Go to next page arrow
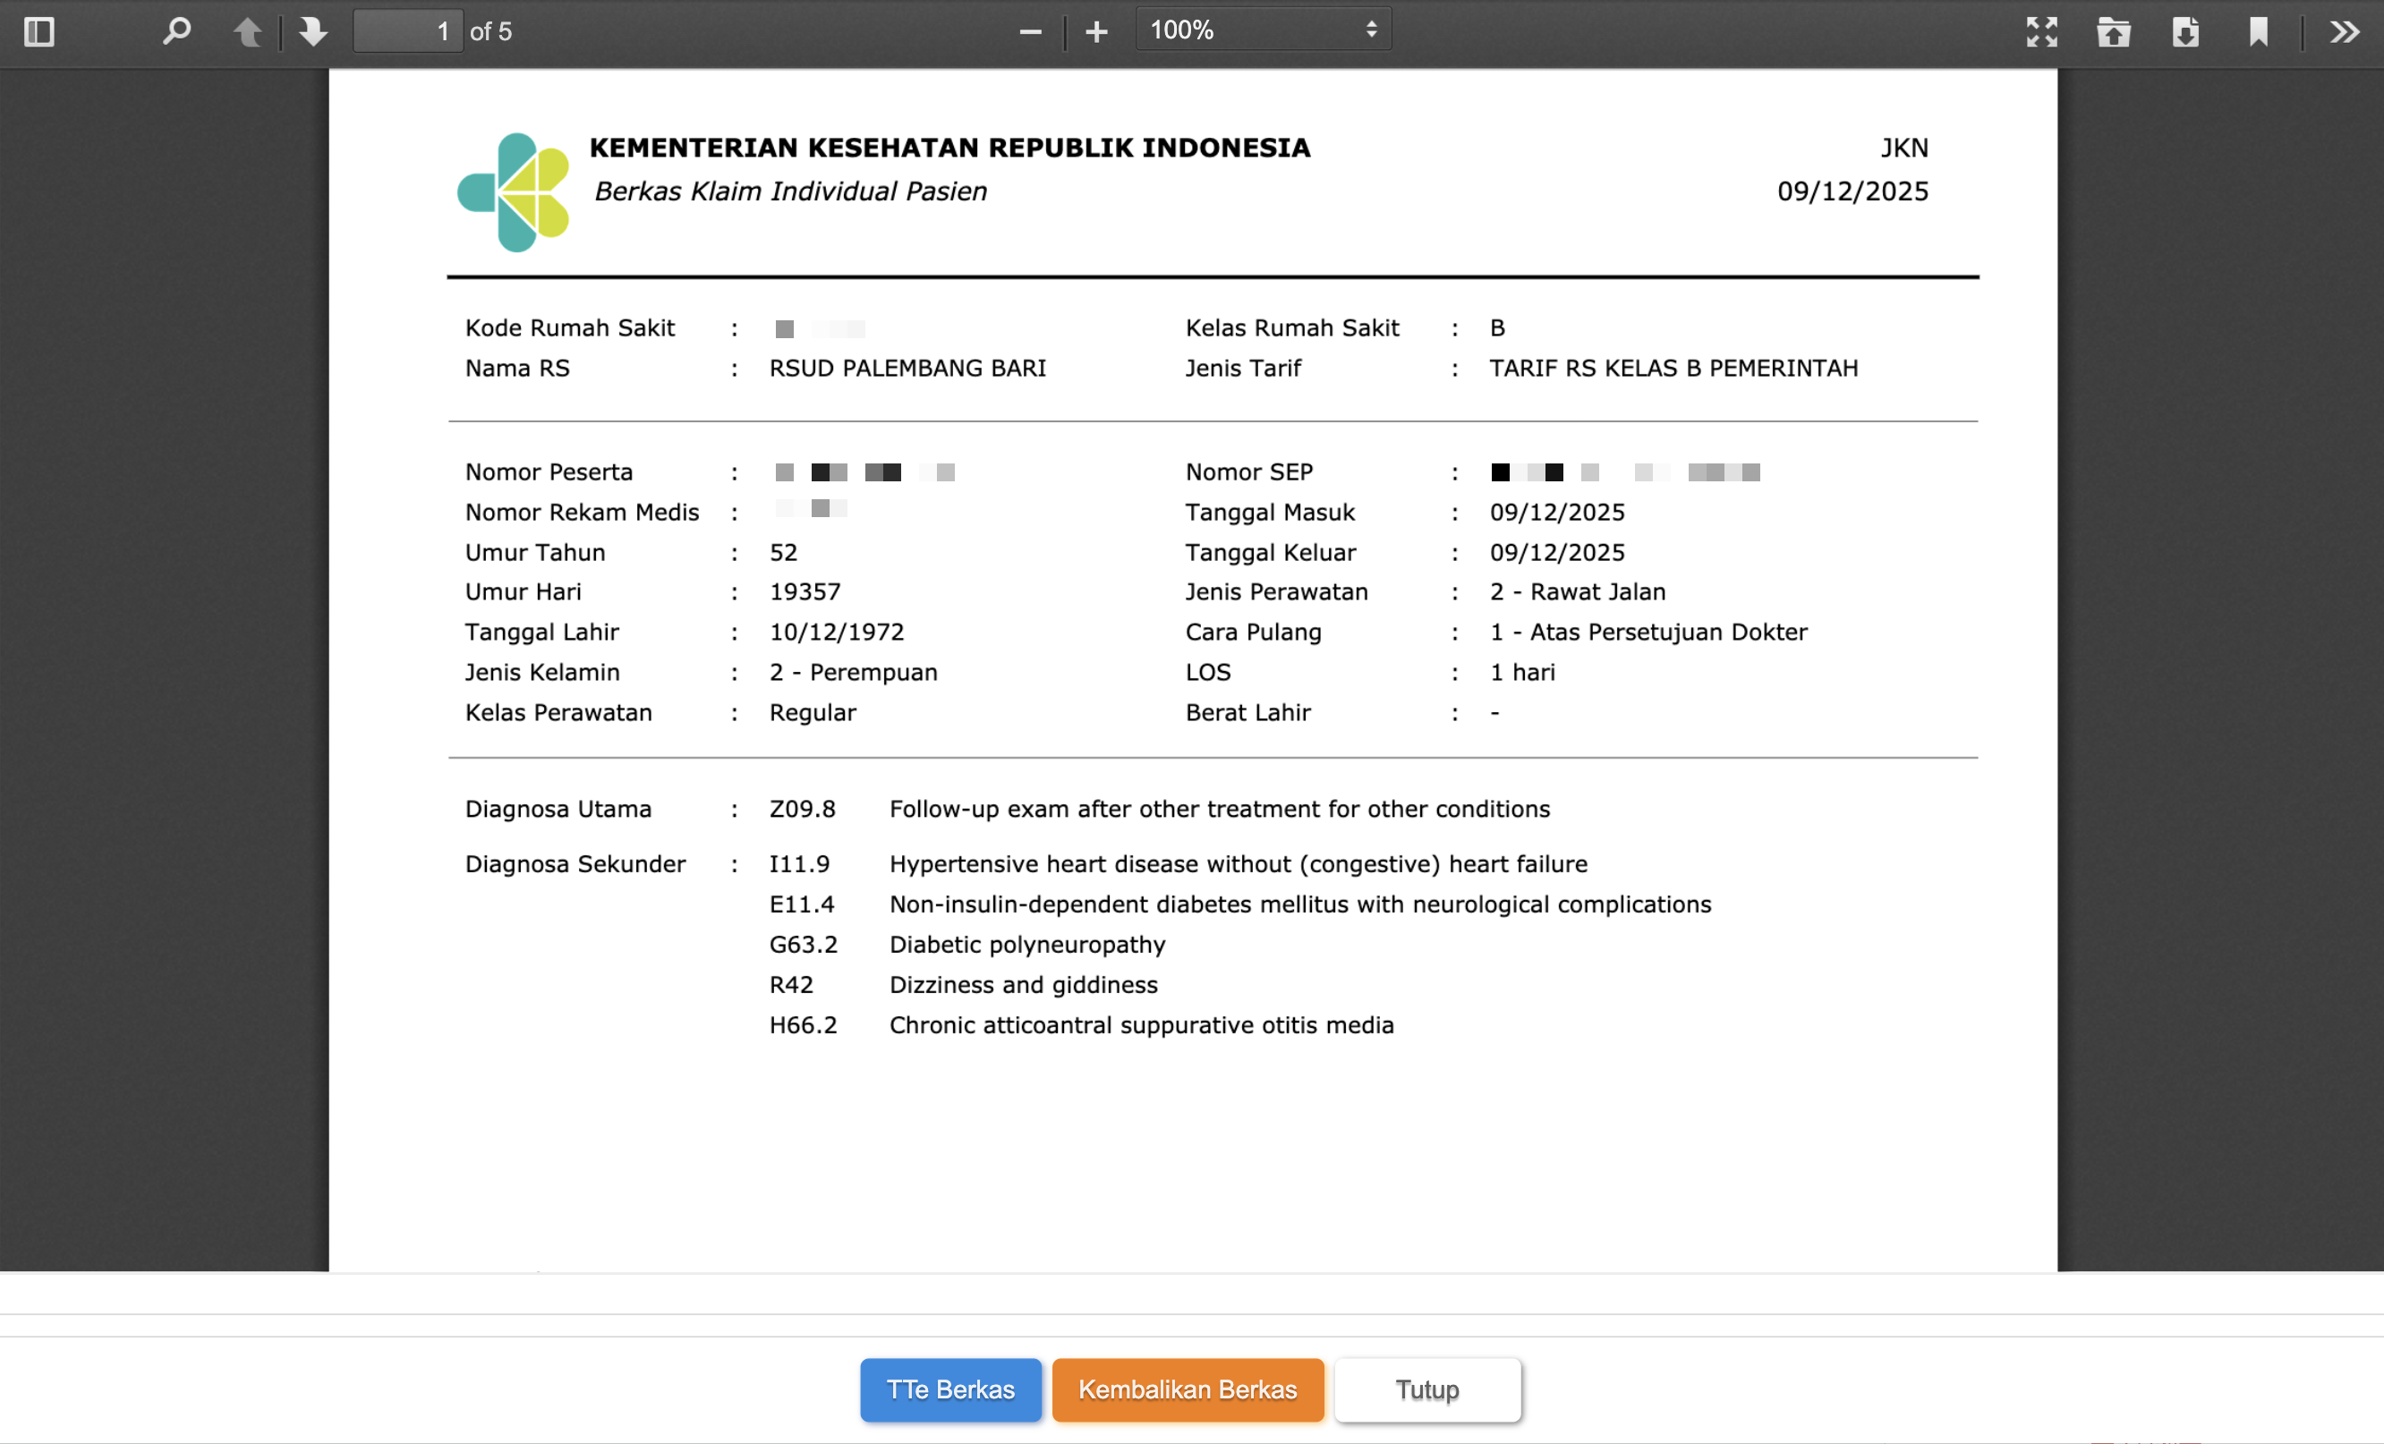The image size is (2384, 1444). click(x=312, y=32)
